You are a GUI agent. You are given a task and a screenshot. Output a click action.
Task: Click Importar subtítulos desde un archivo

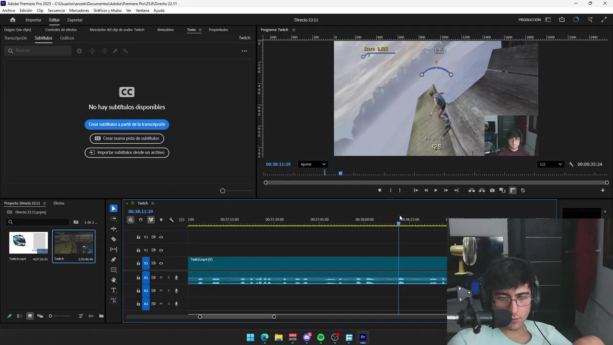126,152
